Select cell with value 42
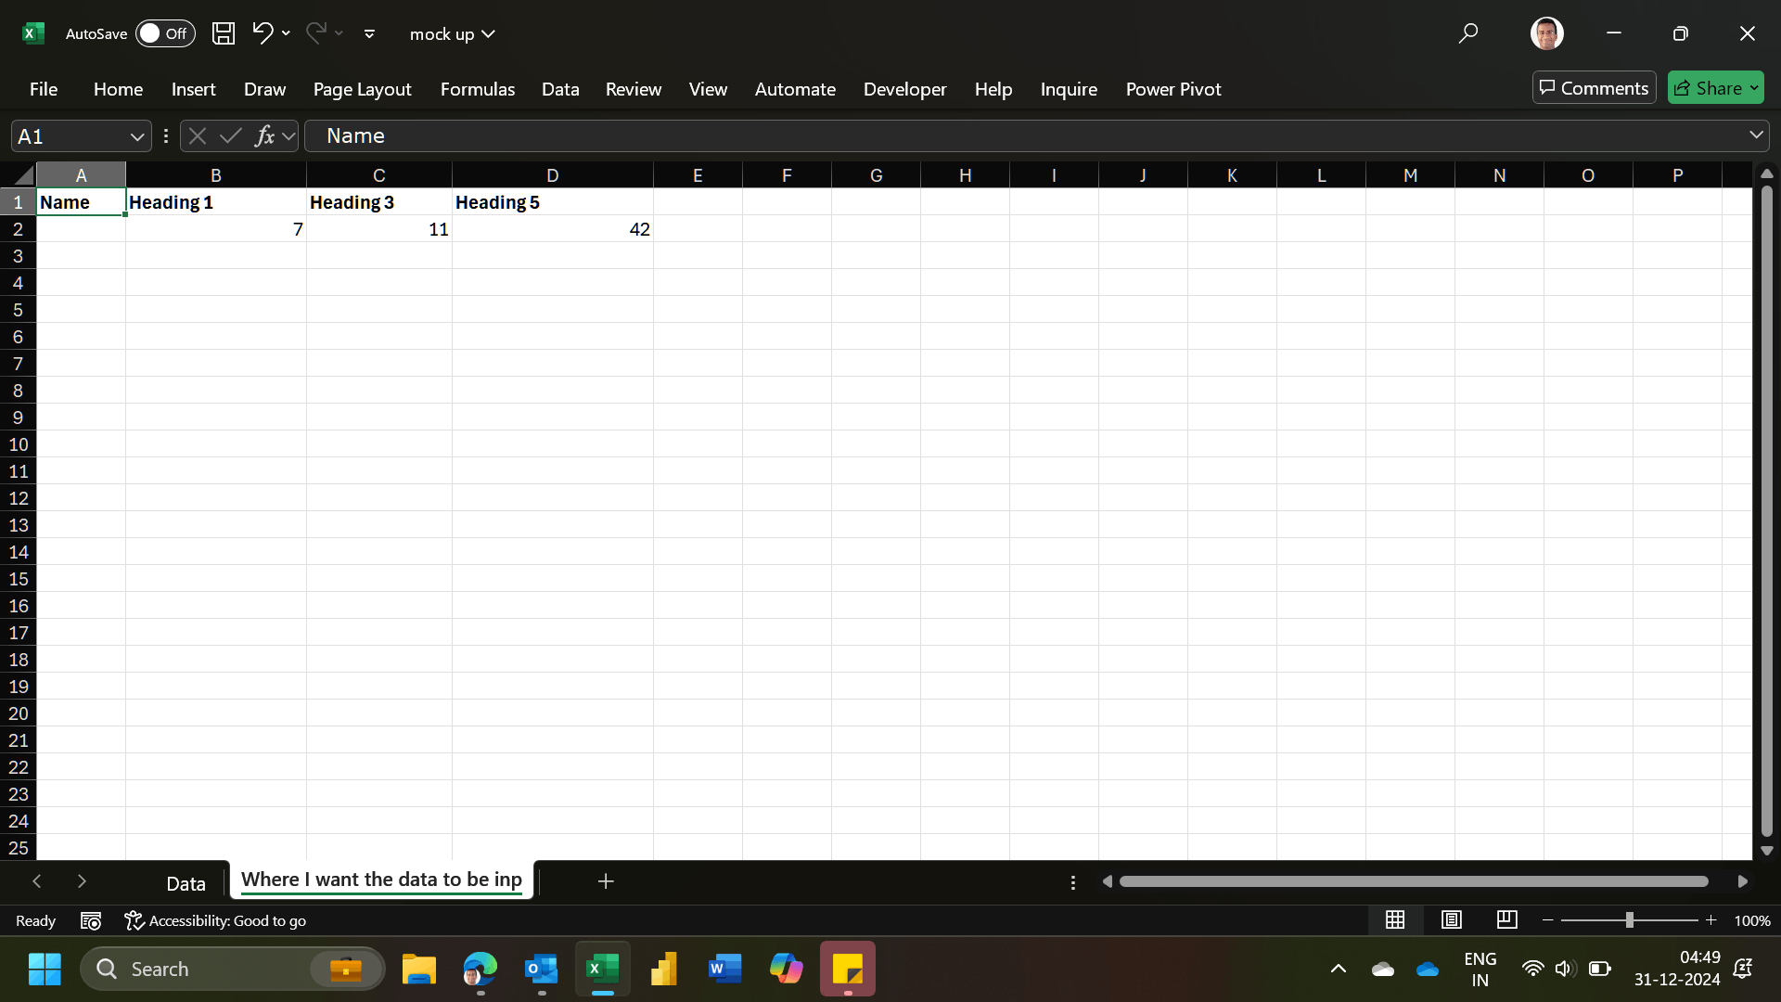Screen dimensions: 1781x1002 coord(553,229)
